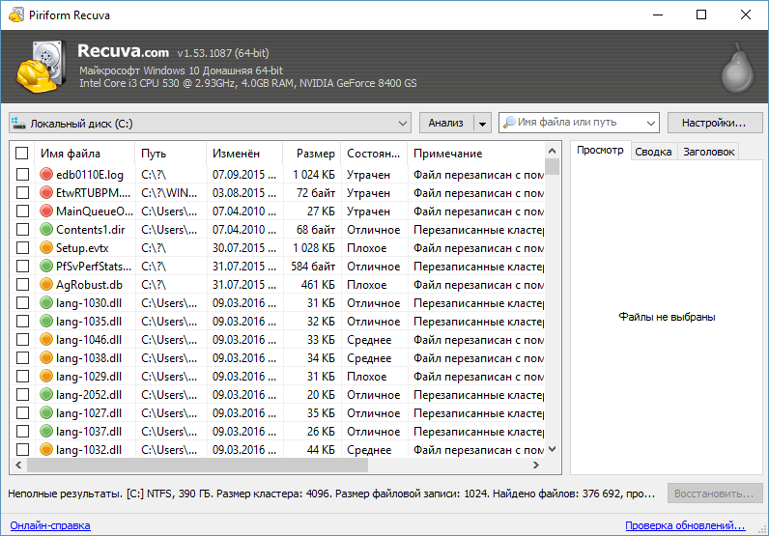Click the Recuva hard hat drive logo

point(42,67)
